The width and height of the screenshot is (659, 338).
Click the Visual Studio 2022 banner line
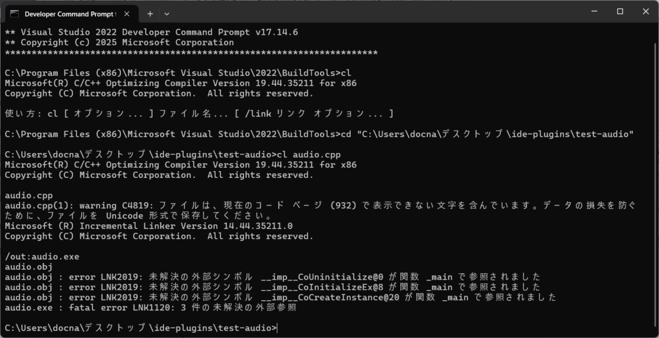(151, 32)
